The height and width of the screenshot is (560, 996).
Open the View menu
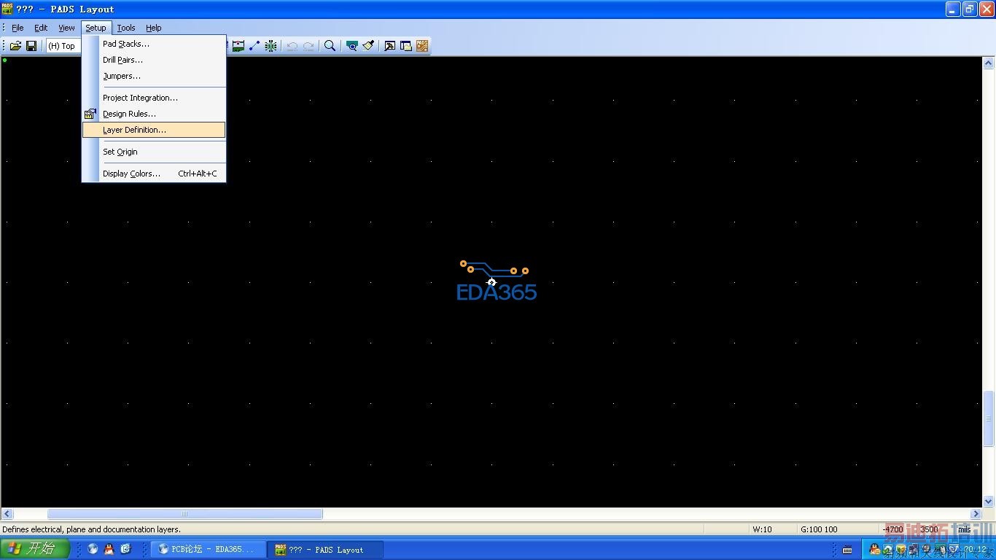(66, 28)
